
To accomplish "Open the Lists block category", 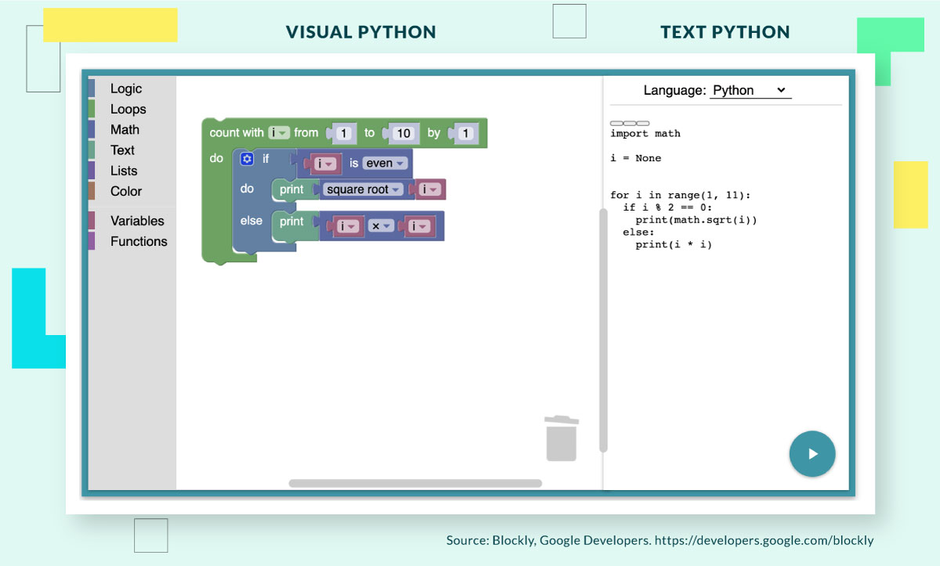I will [124, 171].
